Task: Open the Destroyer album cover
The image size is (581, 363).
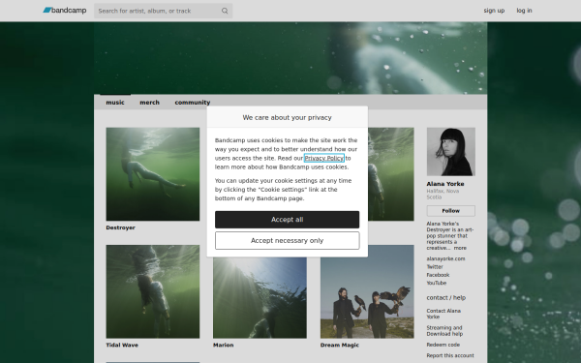Action: coord(153,174)
